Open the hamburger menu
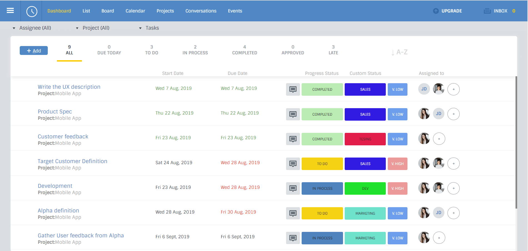 (10, 11)
